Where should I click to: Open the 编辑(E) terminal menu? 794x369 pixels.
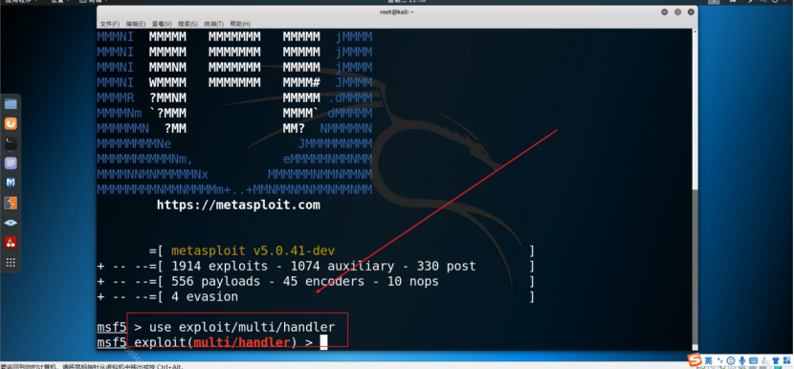(x=136, y=24)
